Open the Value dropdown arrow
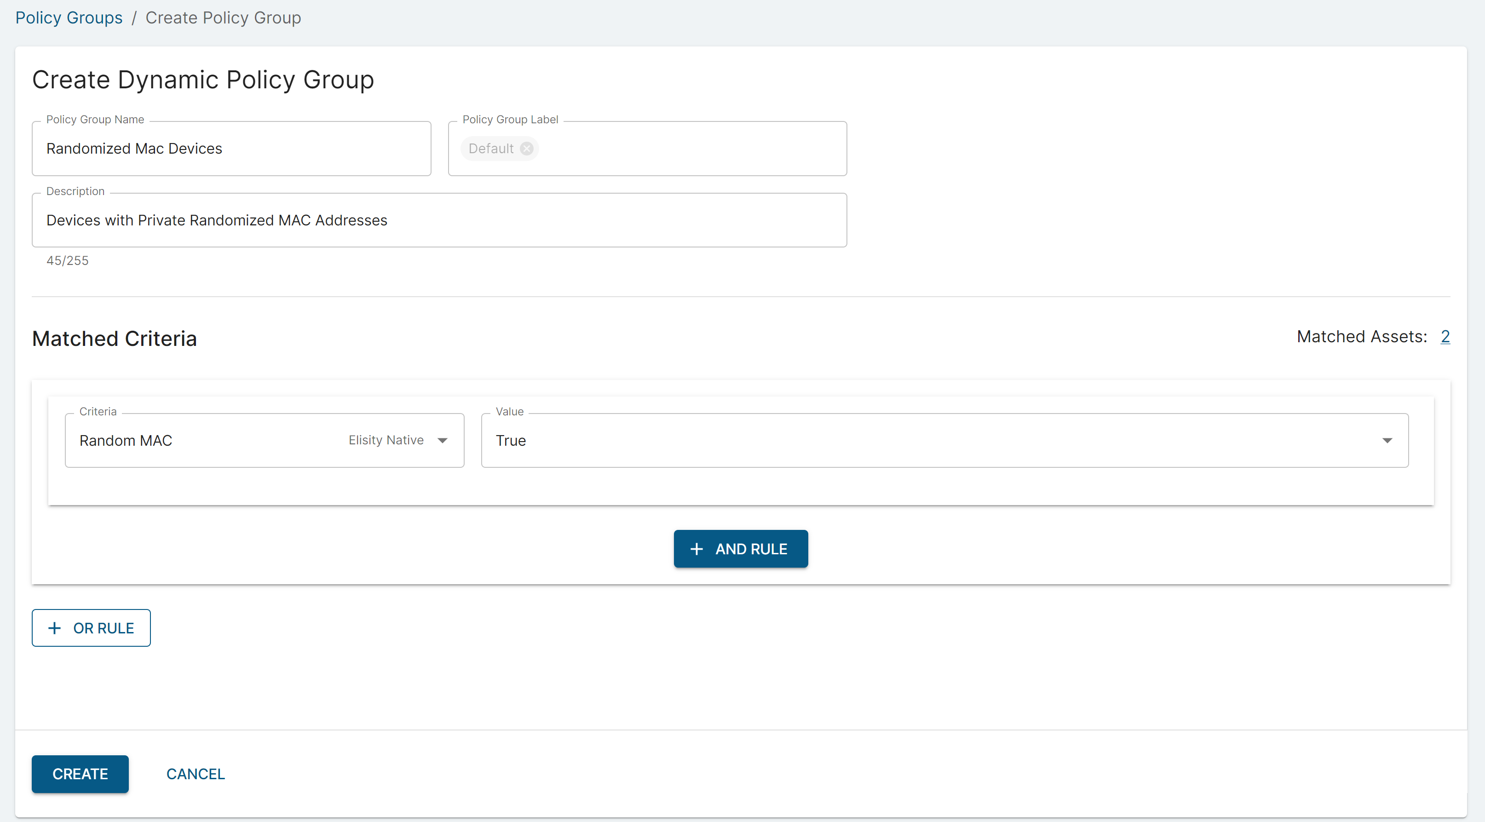 1387,440
